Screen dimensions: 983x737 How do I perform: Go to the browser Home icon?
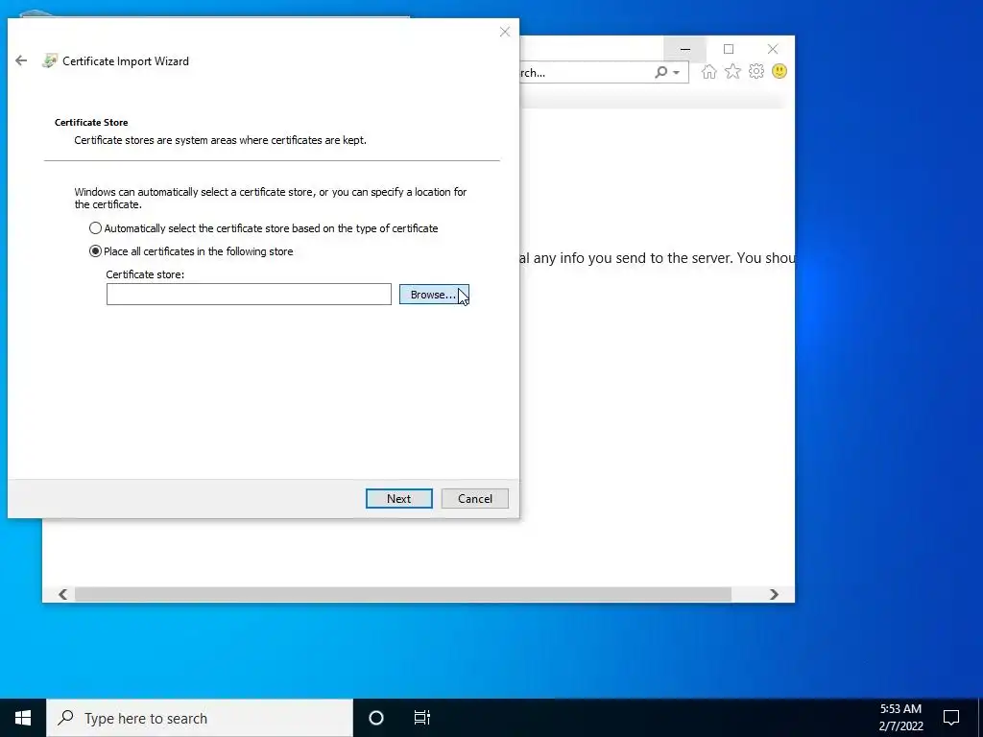pyautogui.click(x=709, y=71)
